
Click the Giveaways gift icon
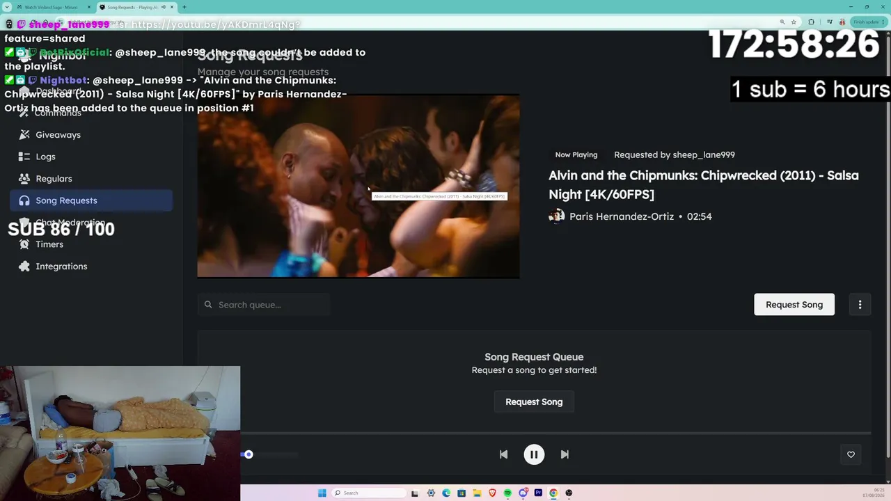24,135
